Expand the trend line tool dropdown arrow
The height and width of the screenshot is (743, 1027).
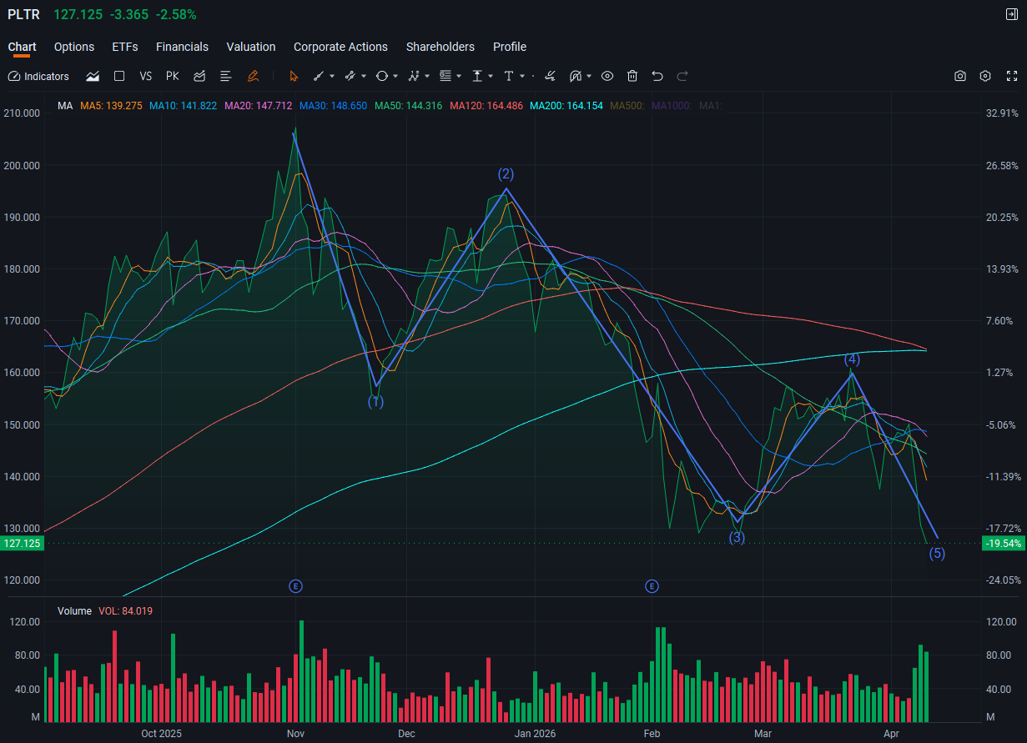point(332,76)
